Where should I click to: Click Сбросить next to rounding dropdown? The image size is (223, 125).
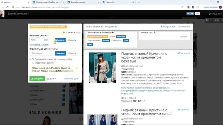point(72,53)
